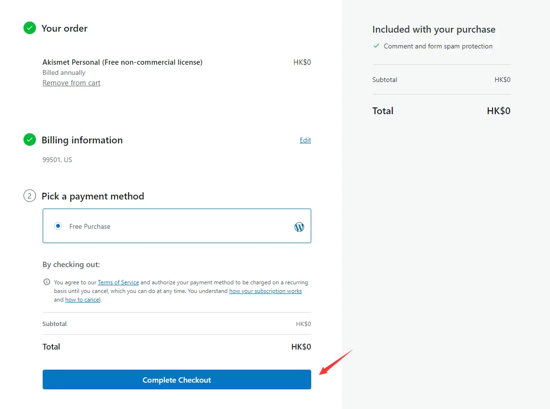Screen dimensions: 550x409
Task: Click the Pick a payment method heading
Action: point(93,196)
